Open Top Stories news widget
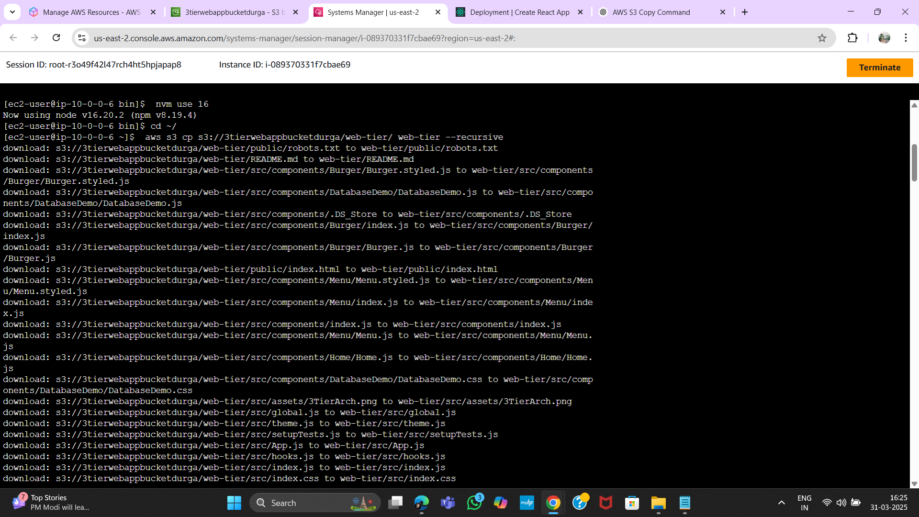Image resolution: width=919 pixels, height=517 pixels. tap(50, 503)
